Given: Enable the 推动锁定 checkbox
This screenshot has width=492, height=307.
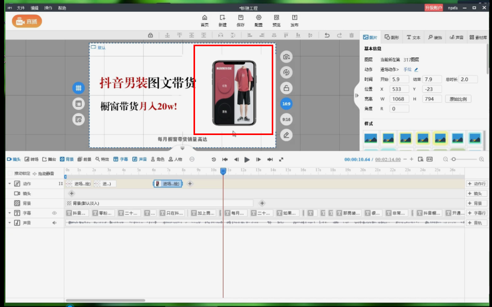Looking at the screenshot, I should [10, 172].
